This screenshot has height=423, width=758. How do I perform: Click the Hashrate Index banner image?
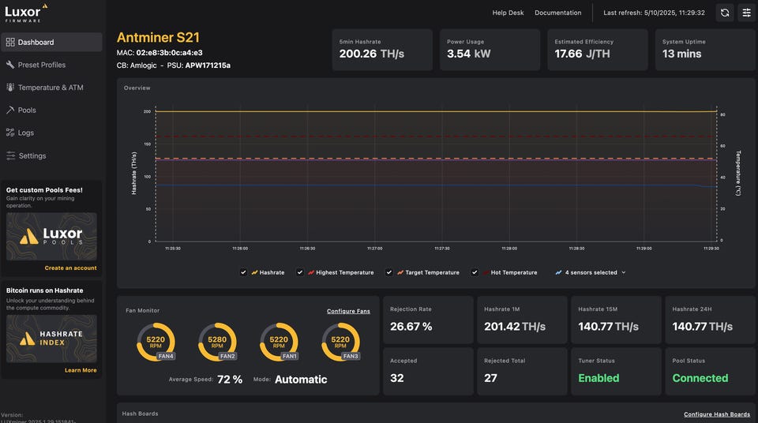click(52, 339)
